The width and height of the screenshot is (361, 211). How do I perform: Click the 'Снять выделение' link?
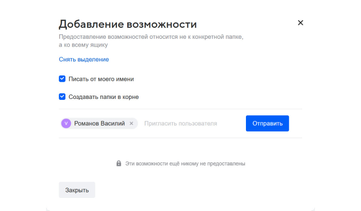coord(84,60)
